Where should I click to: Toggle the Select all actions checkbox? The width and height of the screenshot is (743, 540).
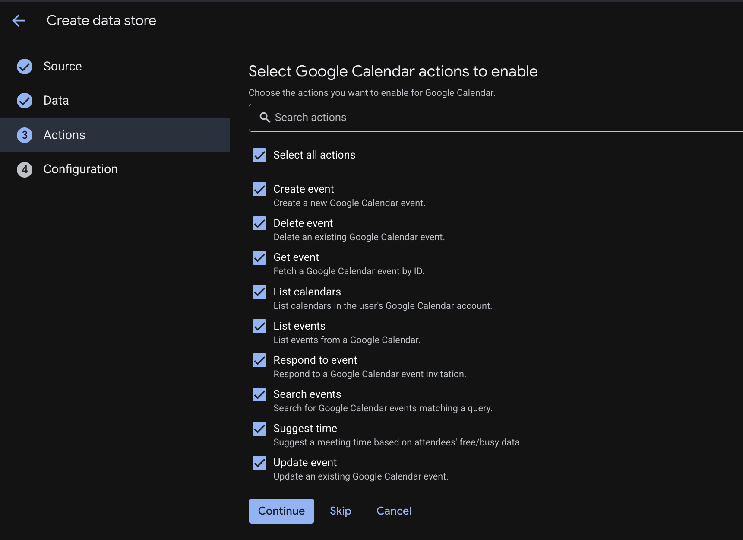[x=259, y=155]
